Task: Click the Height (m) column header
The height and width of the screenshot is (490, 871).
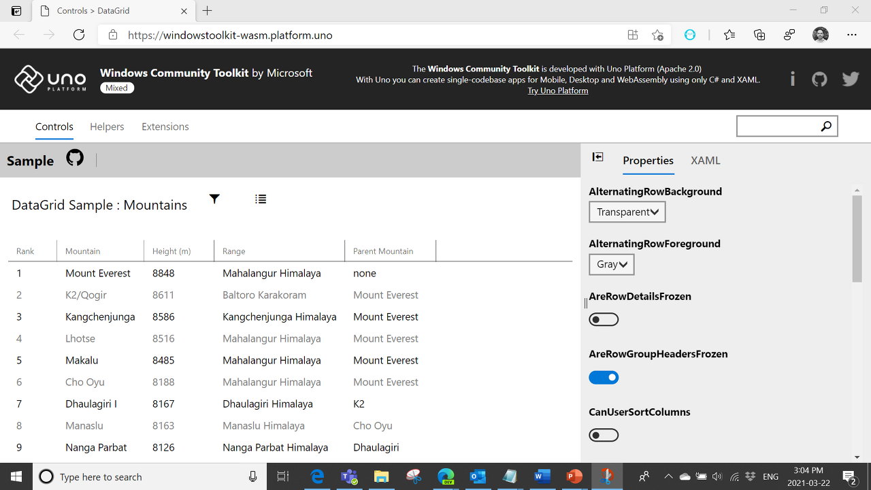Action: click(x=179, y=251)
